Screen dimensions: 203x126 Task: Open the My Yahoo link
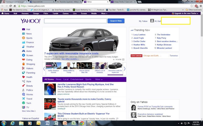point(143,21)
